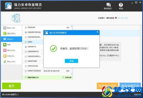143x98 pixels.
Task: Select the 15955415106 number text
Action: click(x=33, y=66)
